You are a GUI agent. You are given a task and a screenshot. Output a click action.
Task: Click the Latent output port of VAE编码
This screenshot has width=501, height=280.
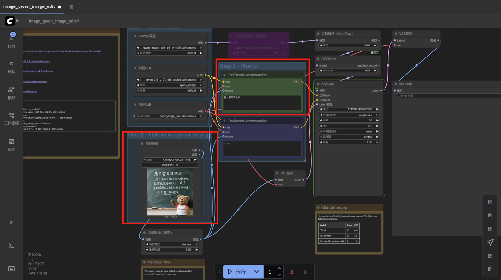tap(303, 180)
